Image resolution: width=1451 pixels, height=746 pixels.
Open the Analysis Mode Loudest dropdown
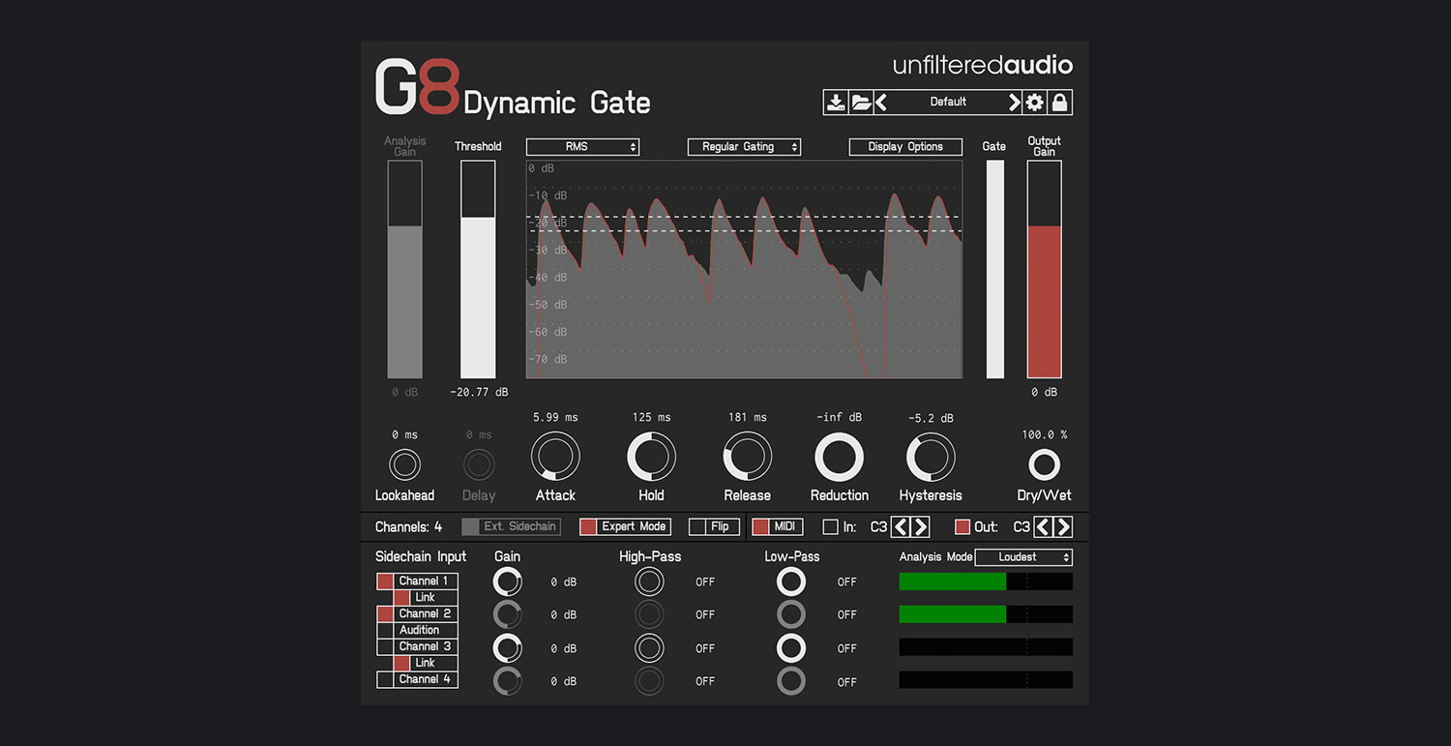click(x=1023, y=557)
